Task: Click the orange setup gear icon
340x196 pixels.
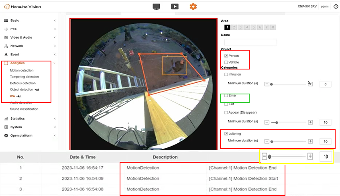Action: click(x=193, y=6)
